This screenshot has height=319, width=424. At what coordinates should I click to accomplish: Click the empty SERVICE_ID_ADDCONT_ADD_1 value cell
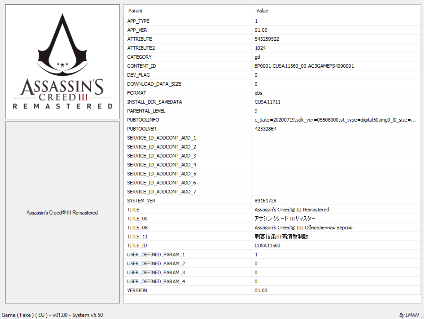335,138
